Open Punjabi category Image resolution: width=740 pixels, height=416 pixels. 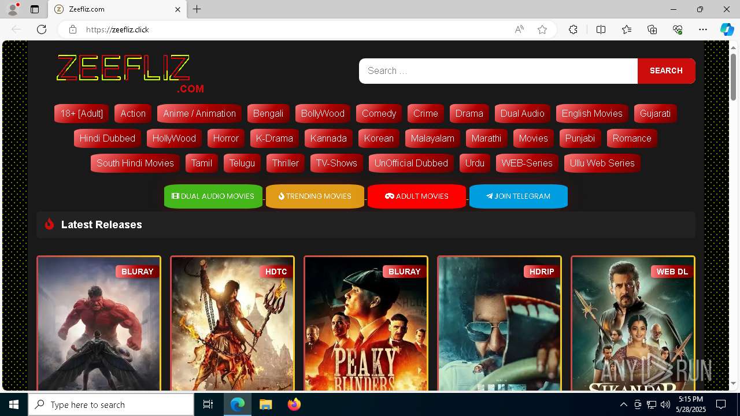tap(580, 138)
